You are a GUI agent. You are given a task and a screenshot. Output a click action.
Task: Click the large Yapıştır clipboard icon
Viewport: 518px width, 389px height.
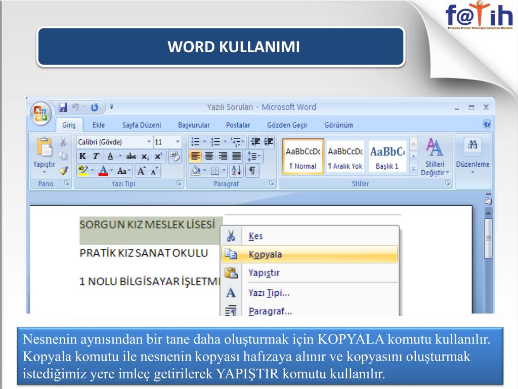pos(45,147)
